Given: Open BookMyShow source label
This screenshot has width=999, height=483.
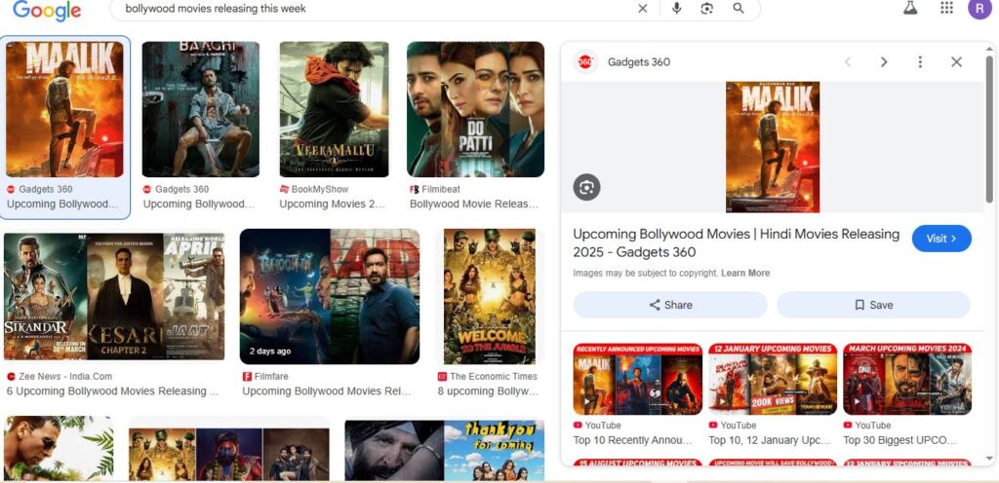Looking at the screenshot, I should click(314, 189).
